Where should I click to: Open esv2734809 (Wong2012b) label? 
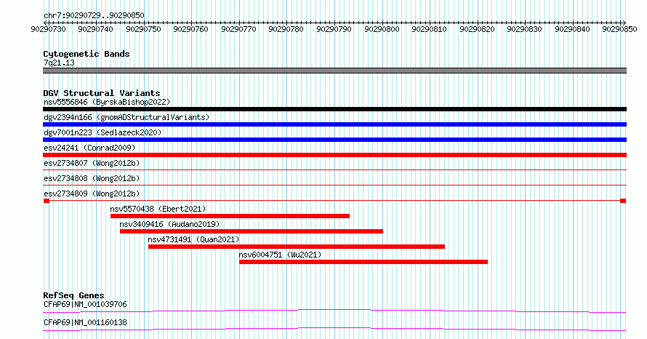[92, 194]
